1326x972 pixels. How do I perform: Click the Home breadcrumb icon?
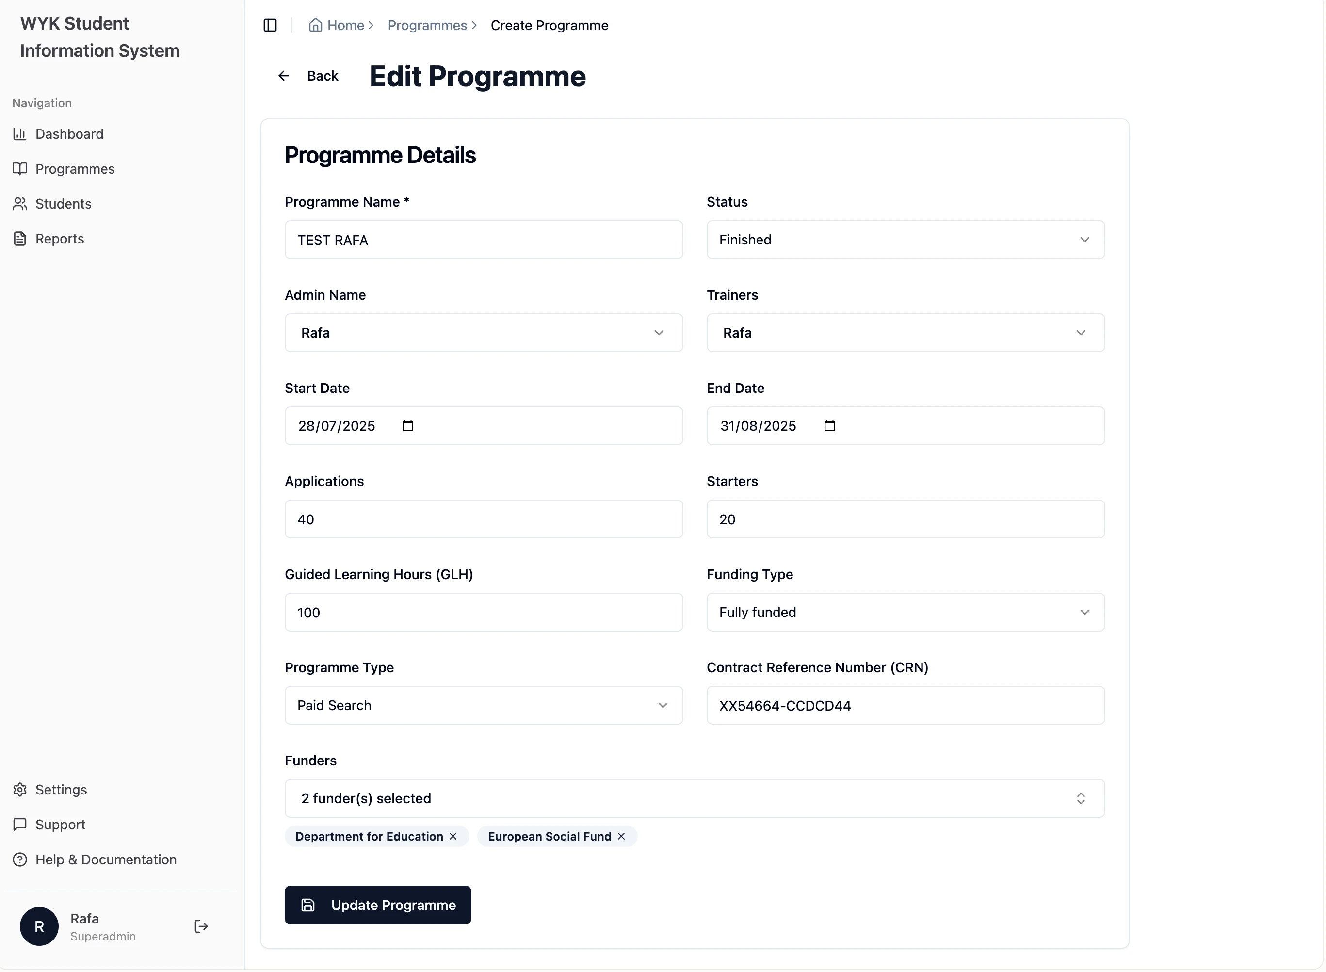click(x=316, y=25)
